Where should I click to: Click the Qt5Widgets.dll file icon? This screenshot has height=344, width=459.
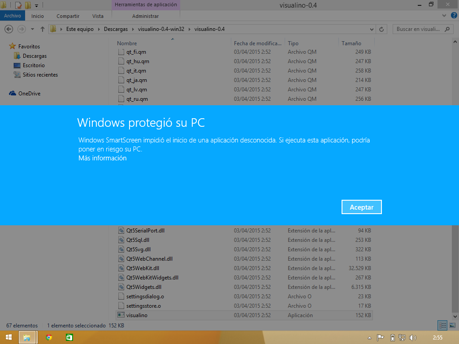(121, 287)
